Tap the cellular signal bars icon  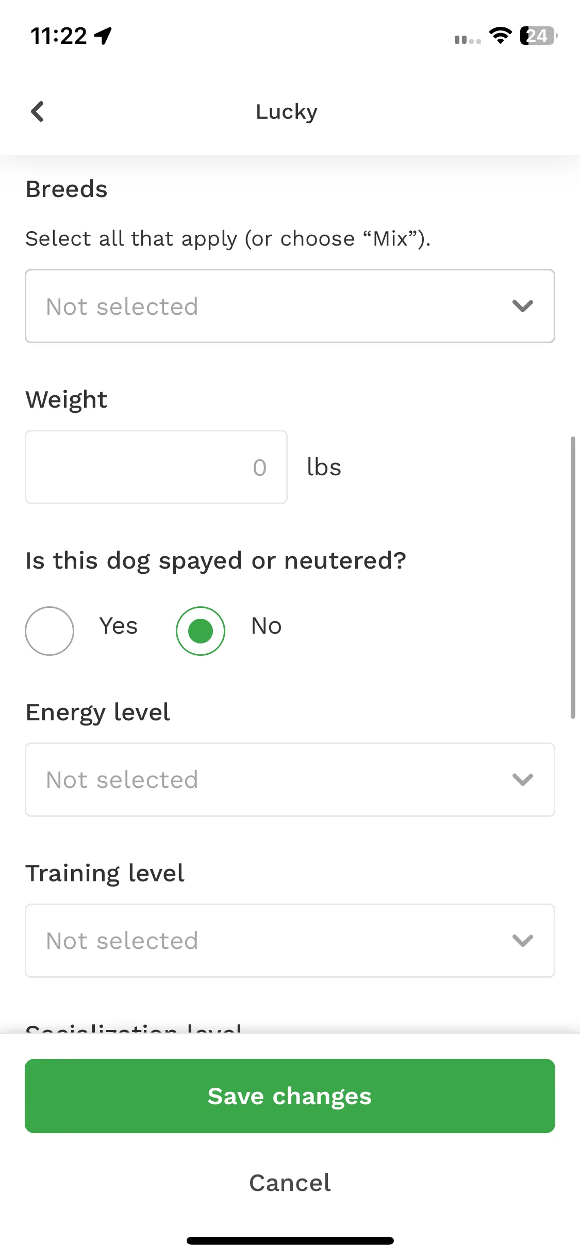tap(468, 39)
